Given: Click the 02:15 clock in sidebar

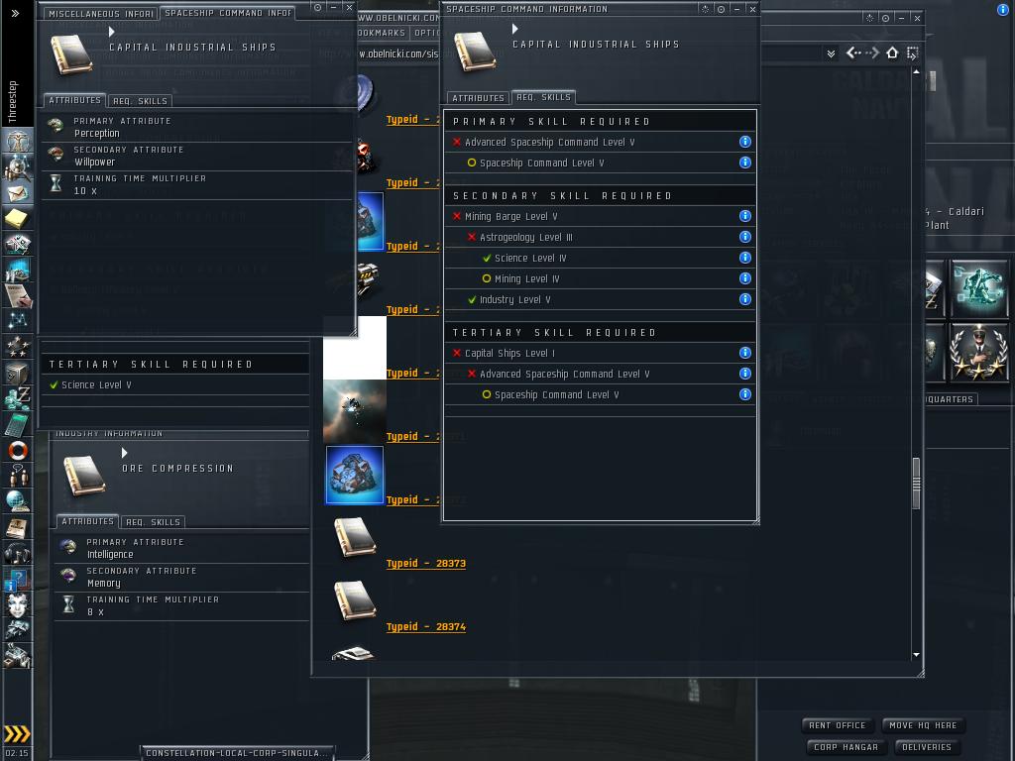Looking at the screenshot, I should pos(17,753).
